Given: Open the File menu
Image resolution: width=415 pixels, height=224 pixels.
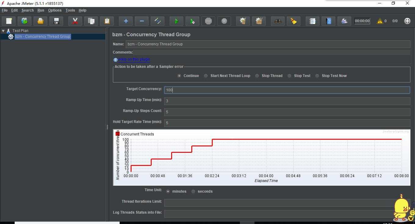Looking at the screenshot, I should 5,10.
